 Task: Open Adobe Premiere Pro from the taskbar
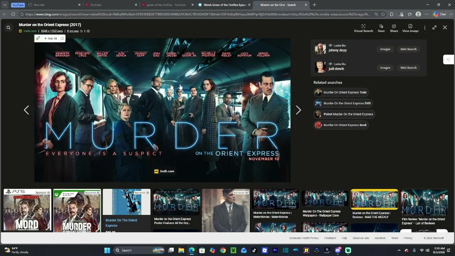[x=275, y=250]
